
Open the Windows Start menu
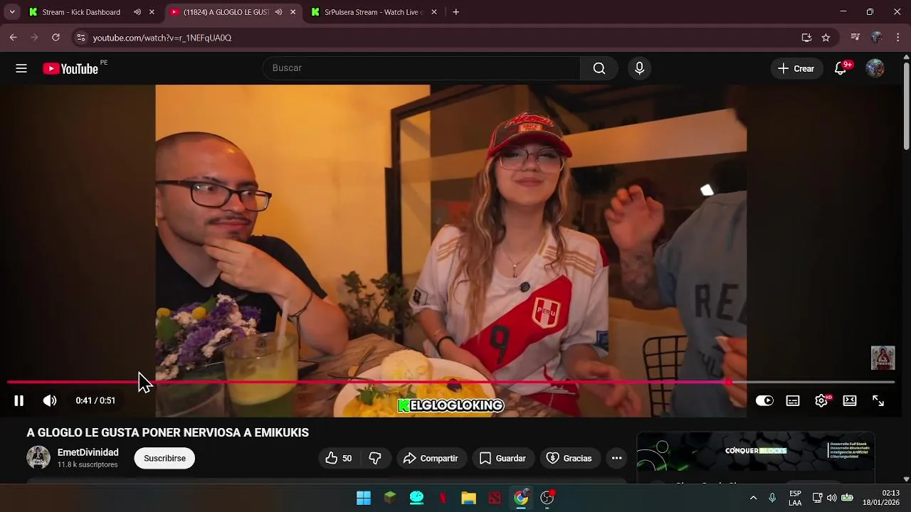pyautogui.click(x=364, y=498)
